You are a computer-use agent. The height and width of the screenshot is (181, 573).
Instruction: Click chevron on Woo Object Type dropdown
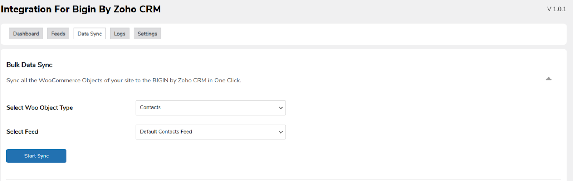(x=281, y=108)
